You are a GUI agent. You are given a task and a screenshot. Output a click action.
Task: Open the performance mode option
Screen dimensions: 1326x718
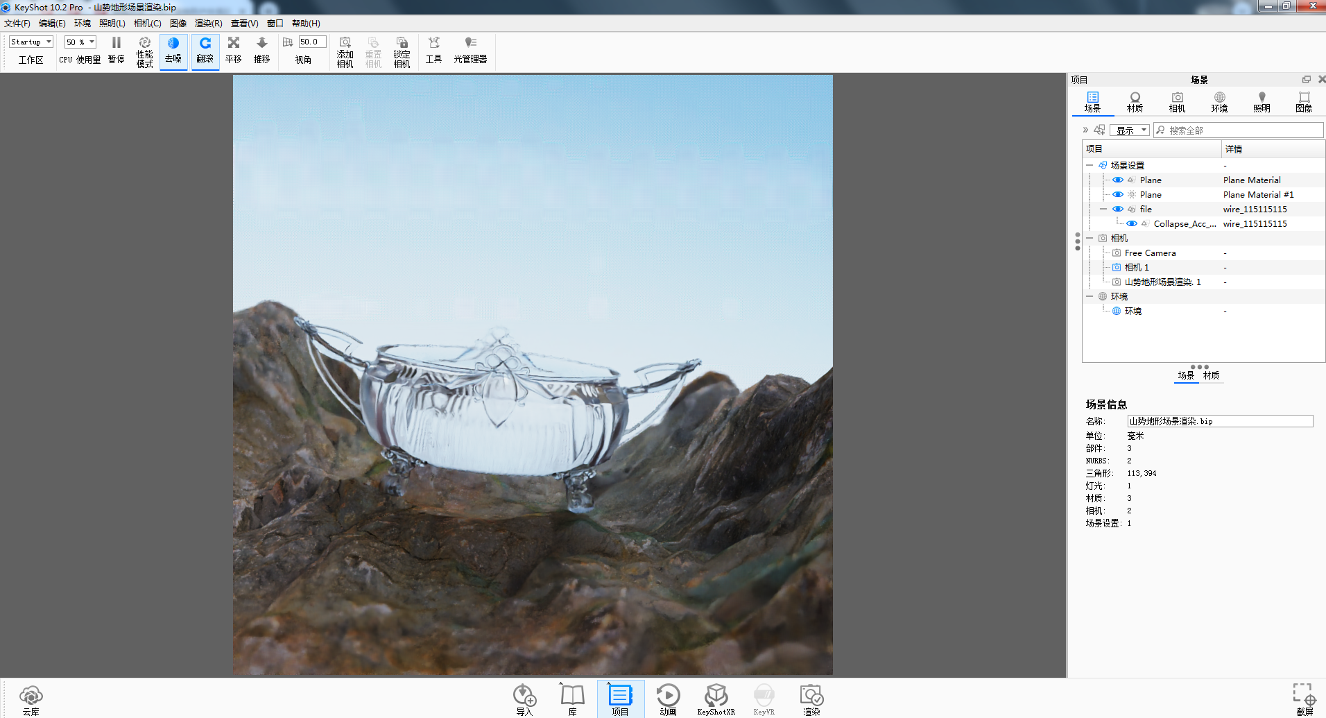click(144, 52)
